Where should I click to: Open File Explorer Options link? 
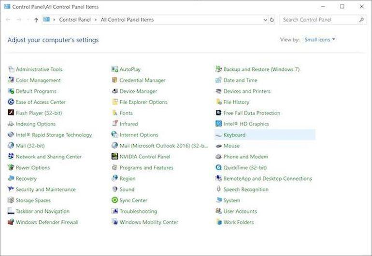tap(143, 102)
